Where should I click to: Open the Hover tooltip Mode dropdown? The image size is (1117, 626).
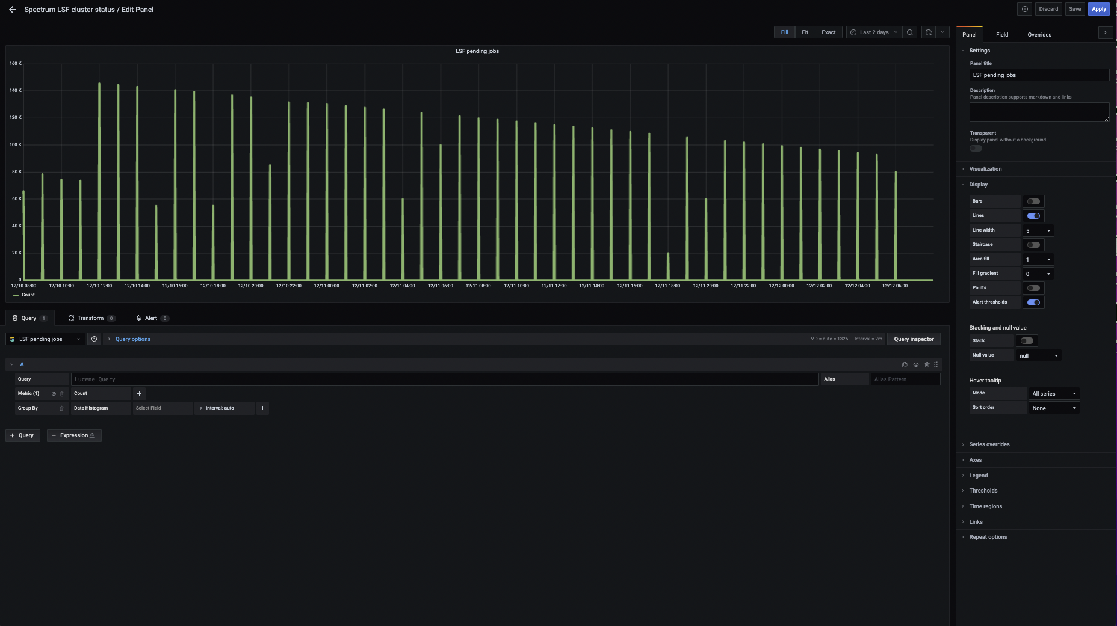point(1054,393)
